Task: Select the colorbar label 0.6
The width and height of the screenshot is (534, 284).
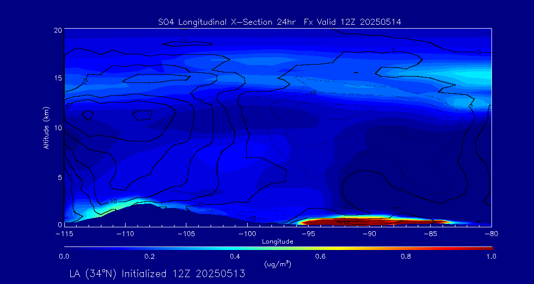Action: click(320, 256)
